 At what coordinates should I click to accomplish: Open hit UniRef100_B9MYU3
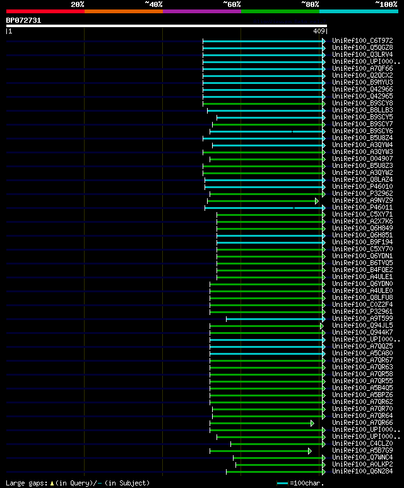(x=362, y=82)
